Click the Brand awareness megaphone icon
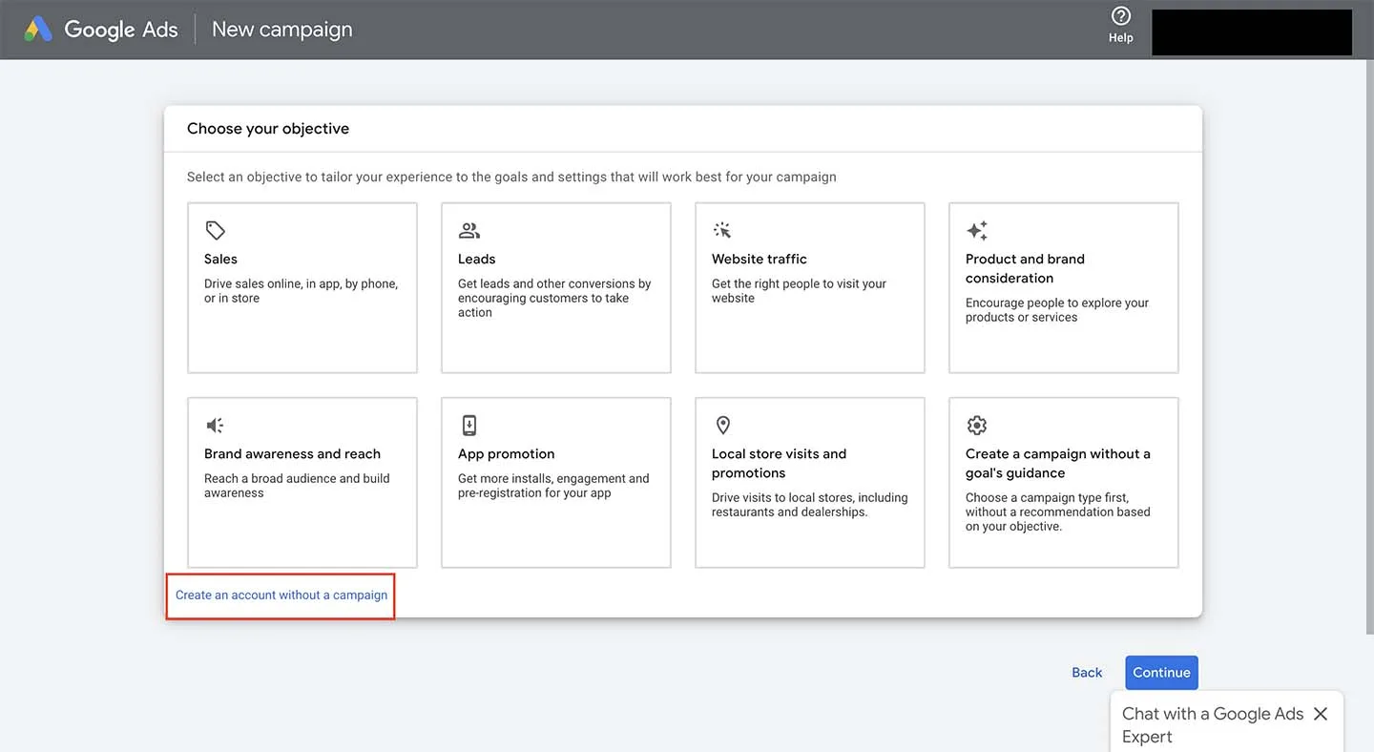The height and width of the screenshot is (752, 1374). click(214, 425)
